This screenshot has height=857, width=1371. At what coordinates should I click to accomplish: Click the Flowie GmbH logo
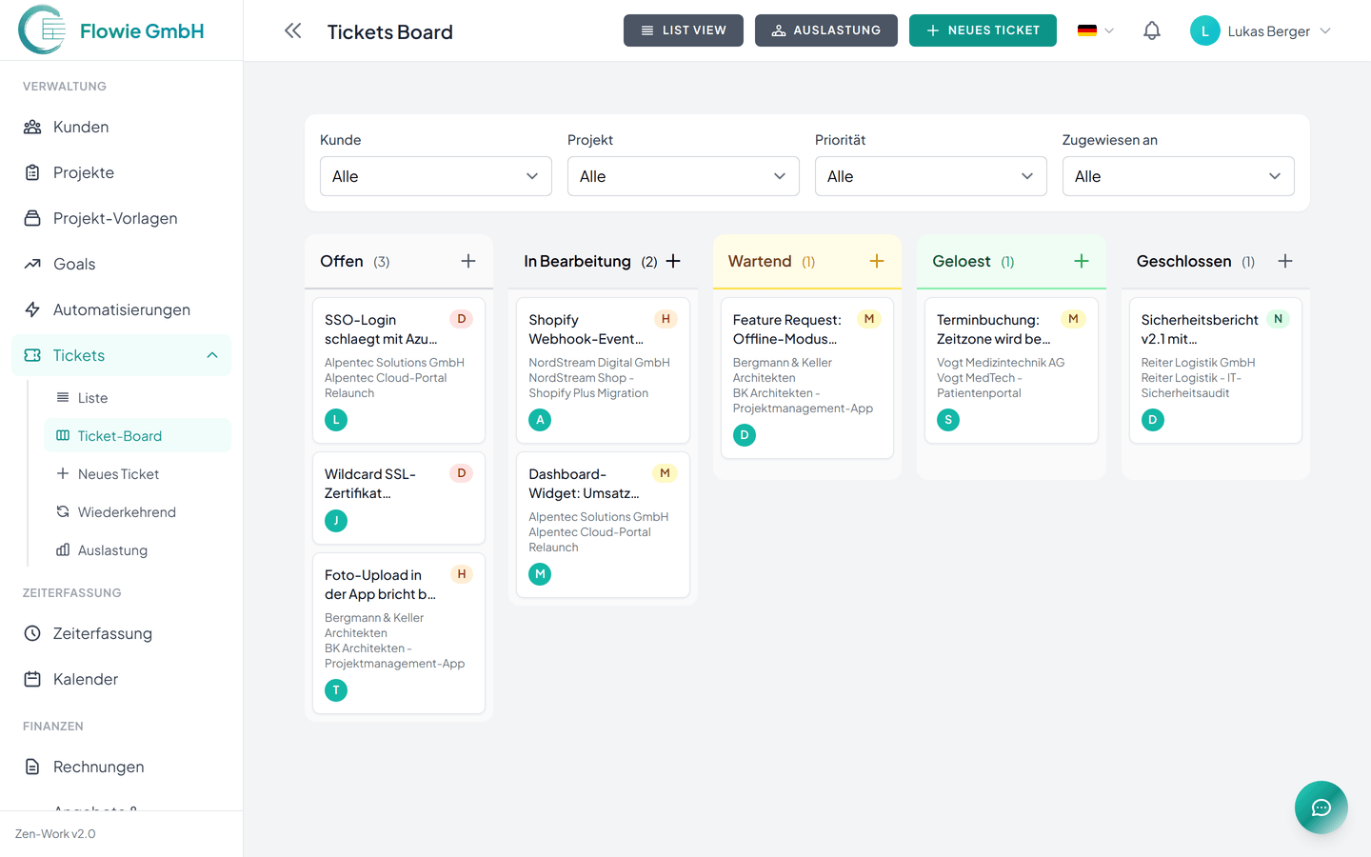point(111,30)
